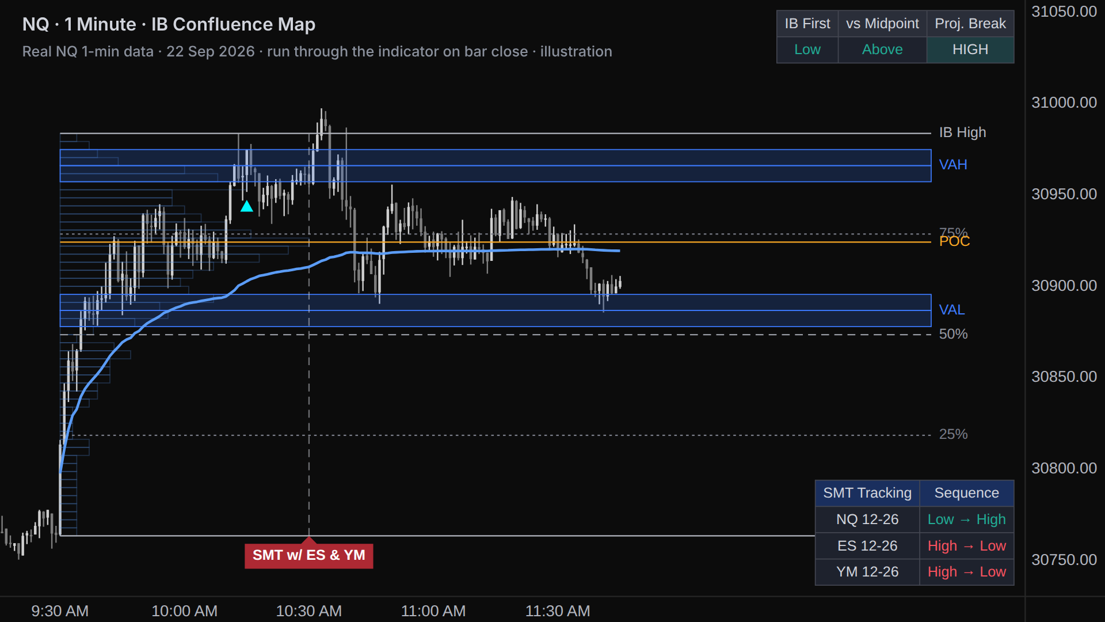This screenshot has width=1105, height=622.
Task: Click the chart title 'NQ · 1 Minute · IB Confluence Map'
Action: click(x=169, y=24)
